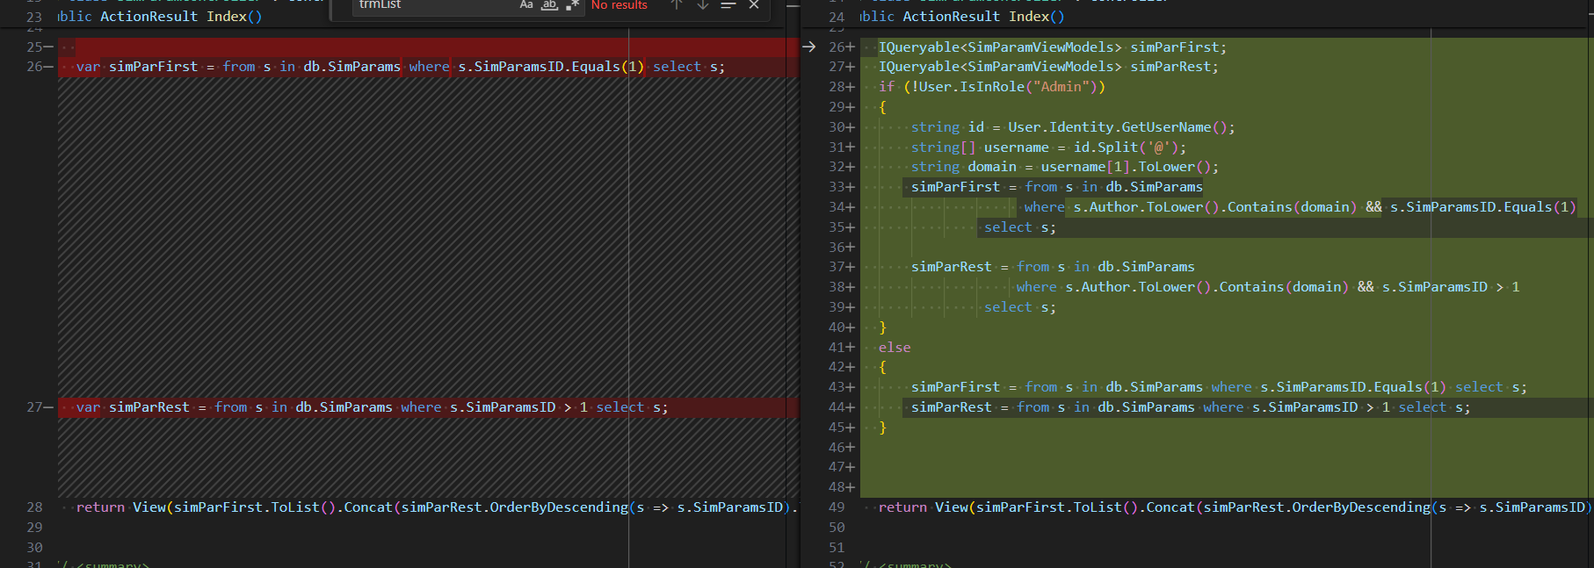The height and width of the screenshot is (568, 1594).
Task: Go to next match arrow
Action: 702,5
